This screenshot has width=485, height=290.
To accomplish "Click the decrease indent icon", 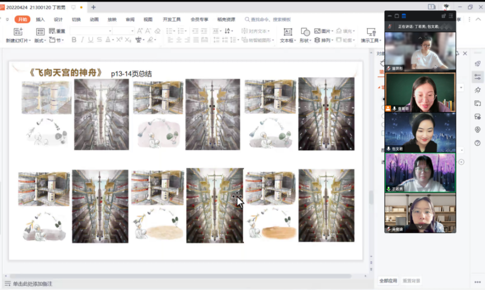I will click(195, 31).
